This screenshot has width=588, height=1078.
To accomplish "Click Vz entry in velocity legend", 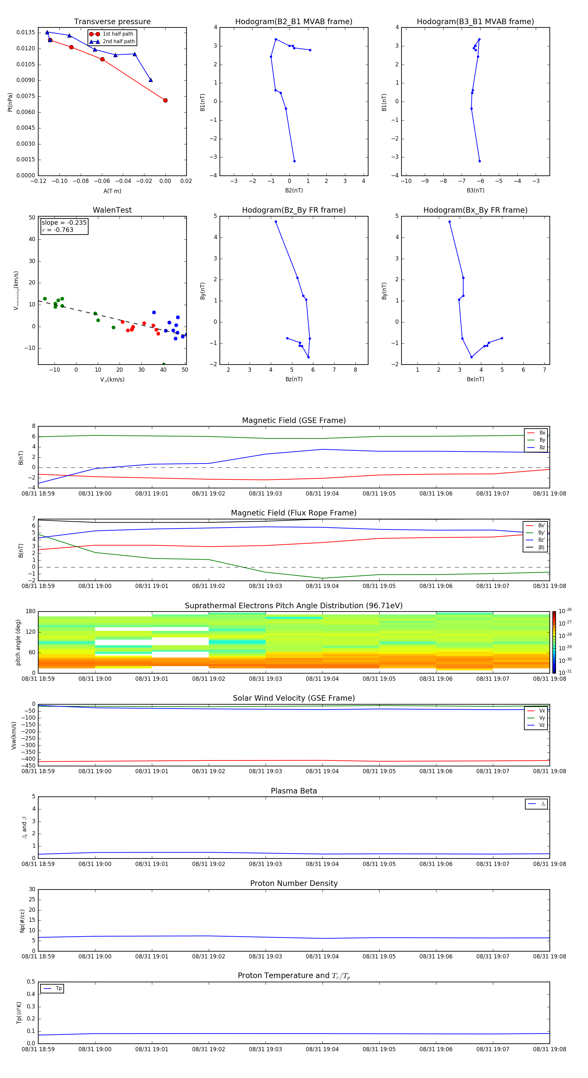I will pos(536,725).
